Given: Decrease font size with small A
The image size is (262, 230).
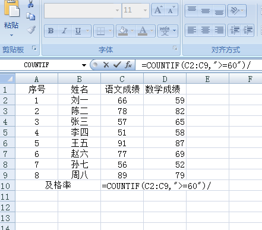Looking at the screenshot, I should point(172,10).
